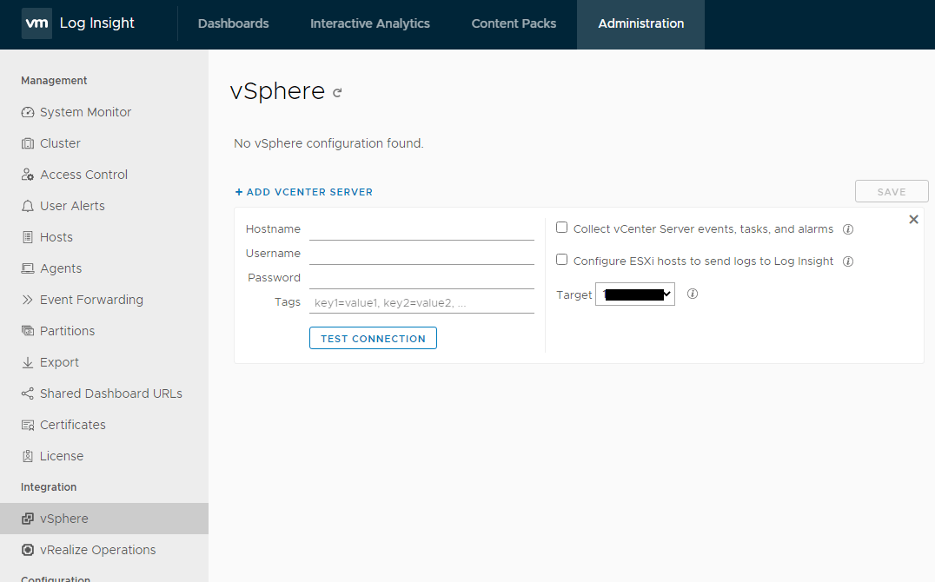935x582 pixels.
Task: Select the Event Forwarding icon
Action: coord(27,299)
